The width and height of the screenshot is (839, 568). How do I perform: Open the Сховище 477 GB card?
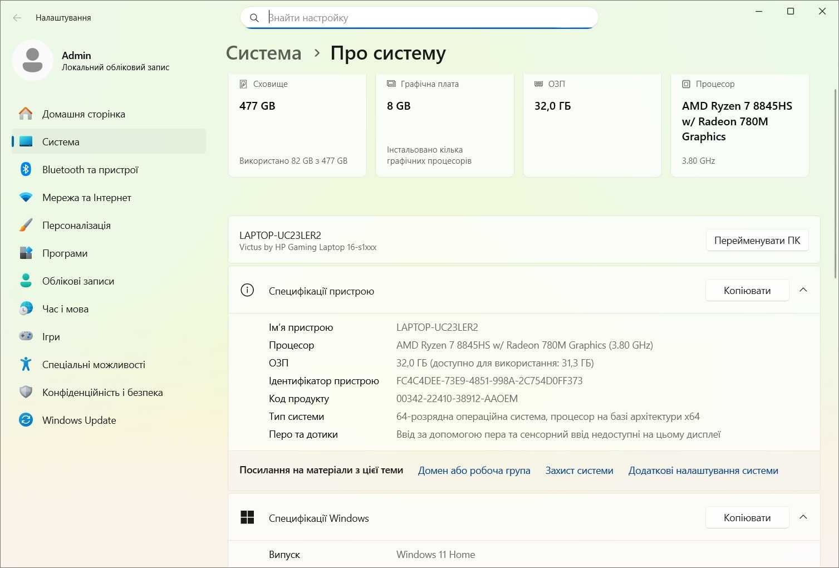(297, 125)
